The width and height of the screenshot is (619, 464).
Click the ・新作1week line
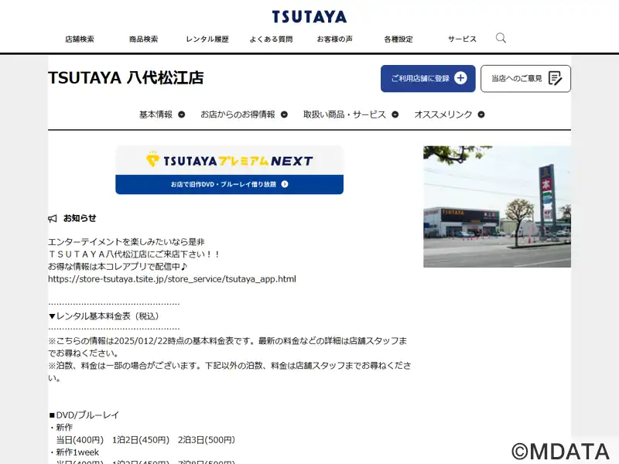74,452
